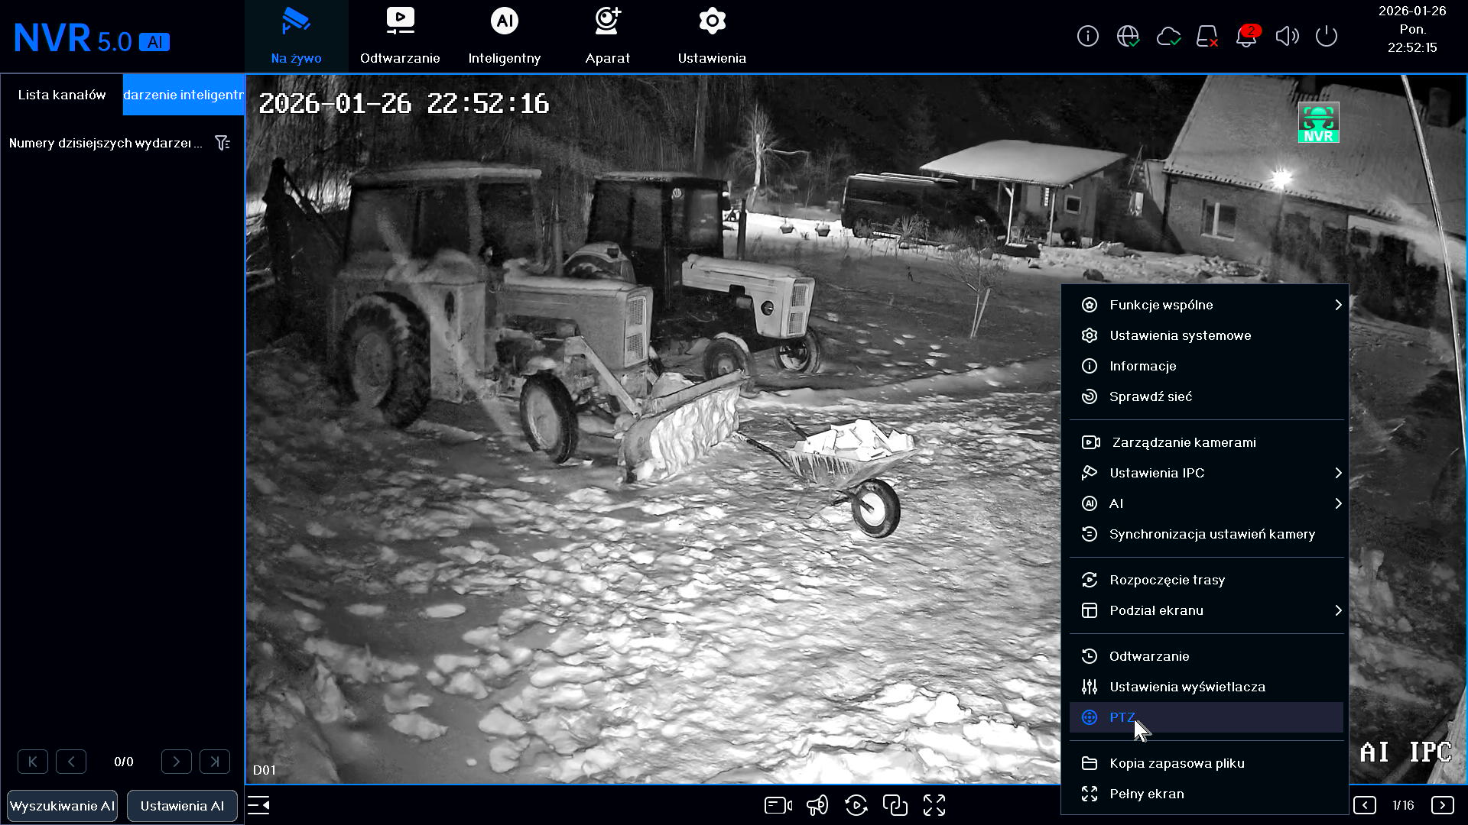
Task: Choose Sprawdź sieć menu item
Action: [1207, 396]
